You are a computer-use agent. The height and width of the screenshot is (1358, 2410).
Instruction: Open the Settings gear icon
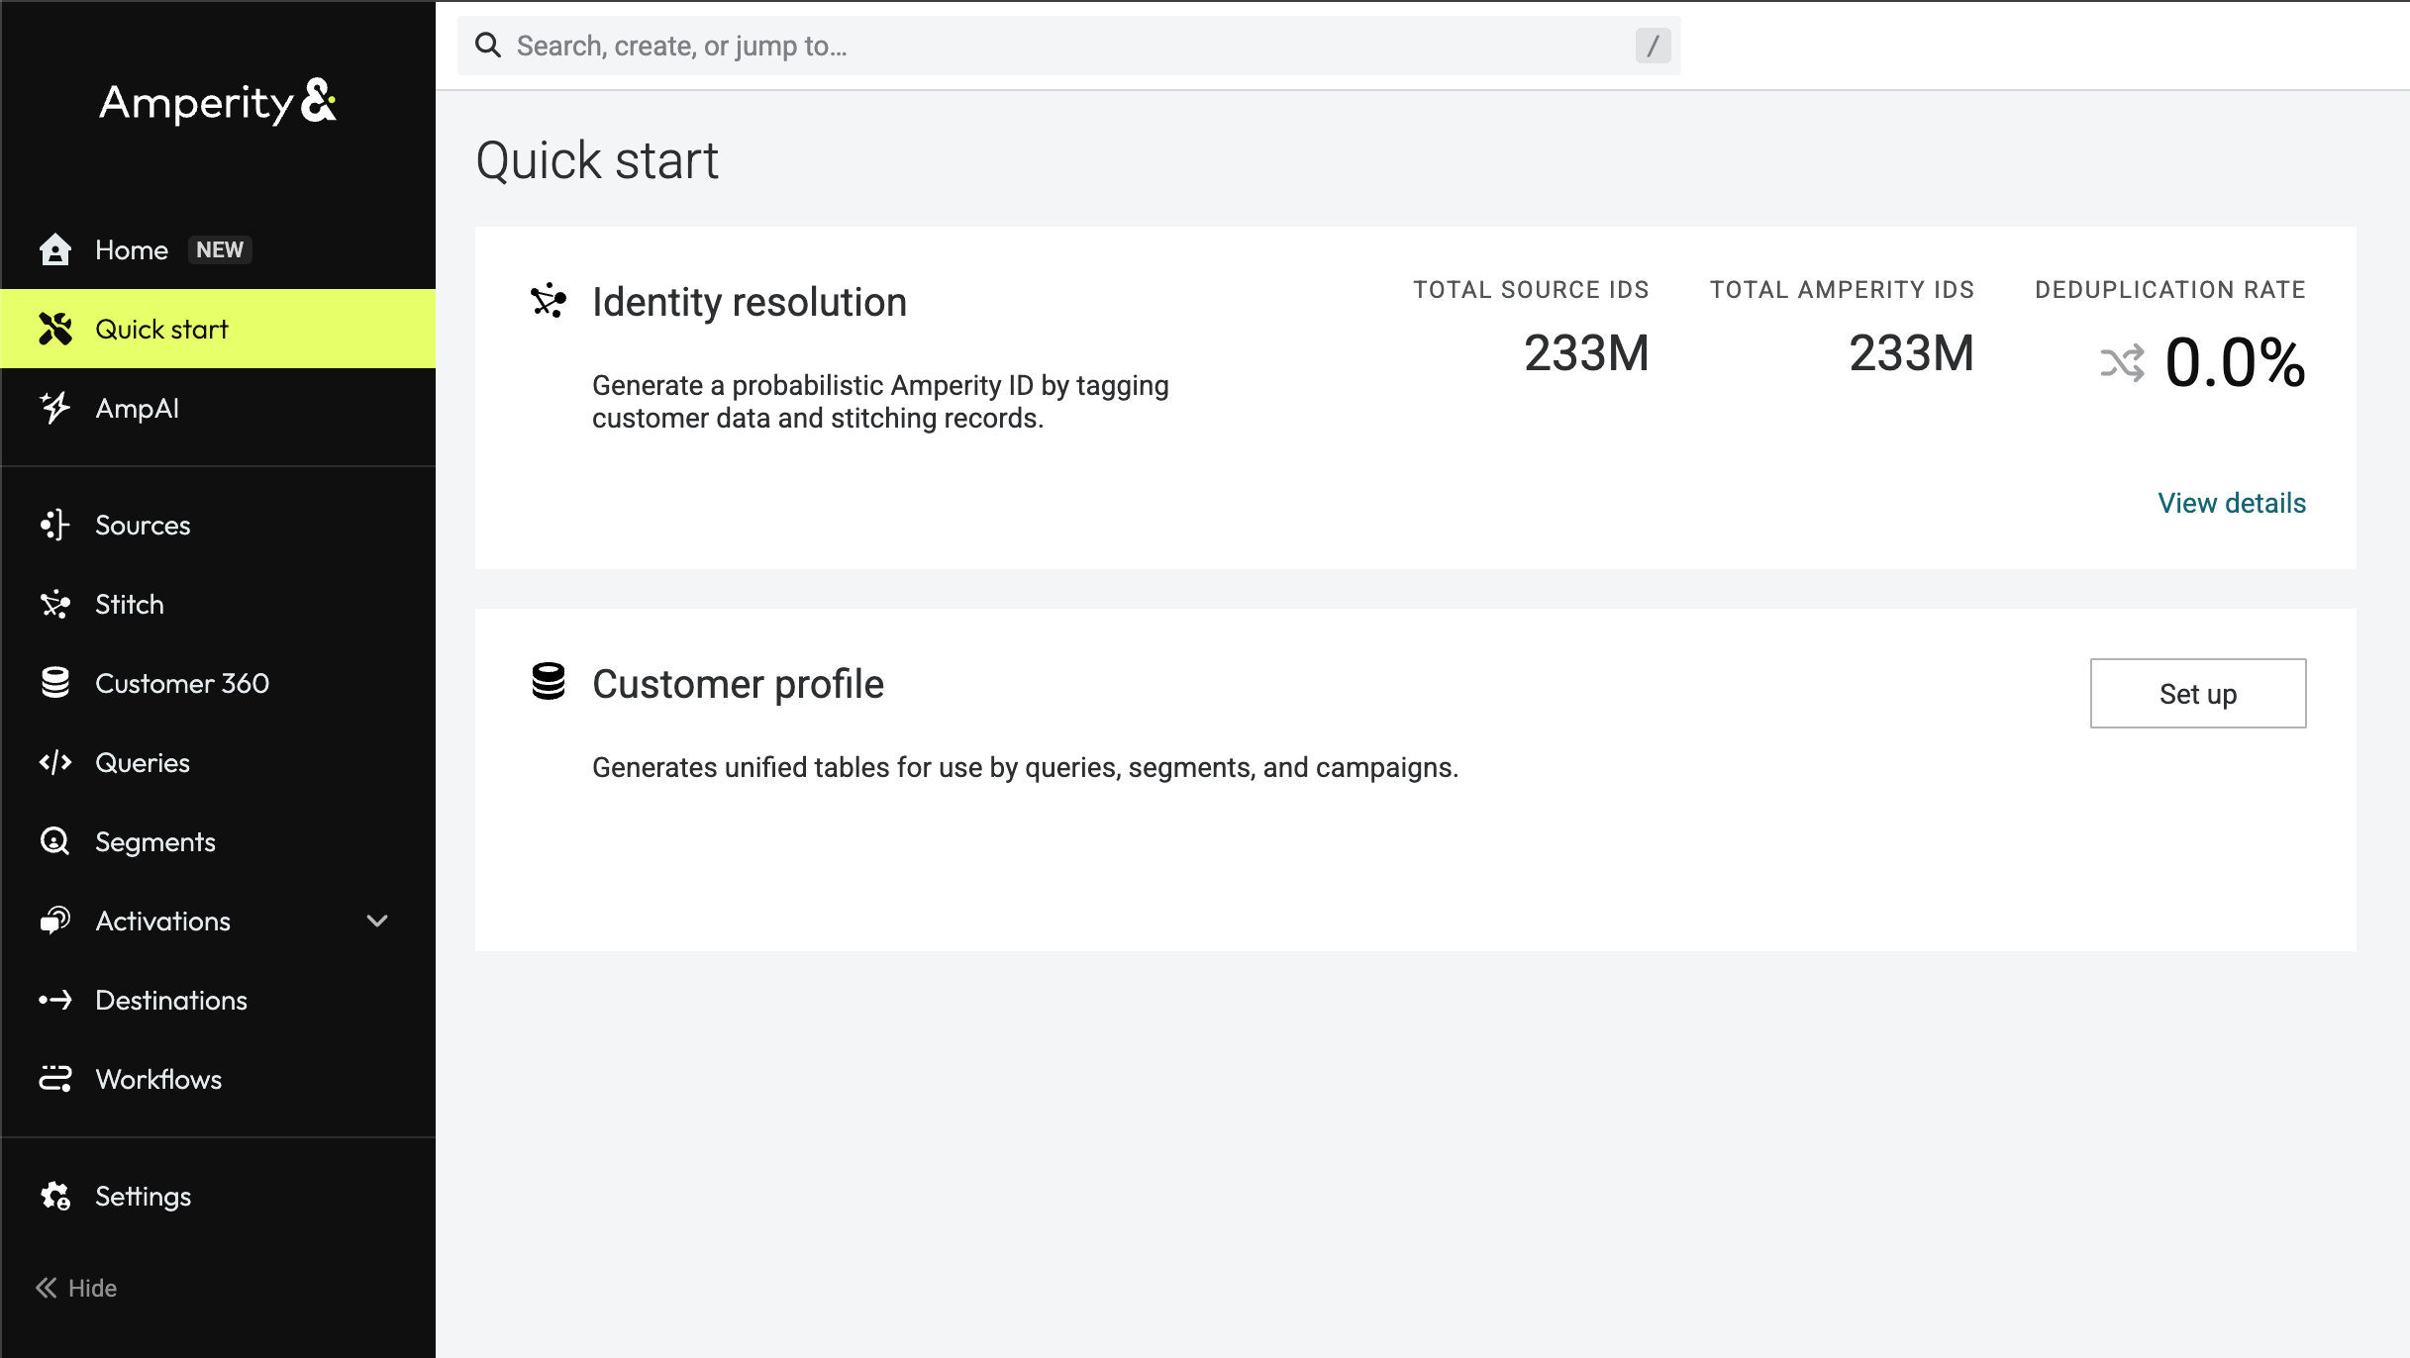(55, 1196)
